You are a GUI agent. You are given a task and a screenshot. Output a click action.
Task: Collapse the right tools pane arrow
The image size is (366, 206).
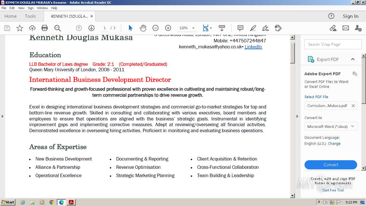(297, 116)
